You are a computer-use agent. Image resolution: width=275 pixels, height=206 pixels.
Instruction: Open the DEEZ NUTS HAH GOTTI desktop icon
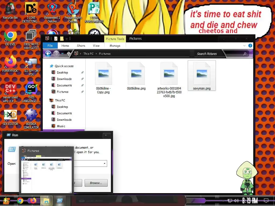point(31,39)
